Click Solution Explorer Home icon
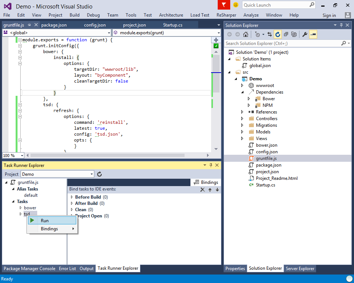Image resolution: width=354 pixels, height=283 pixels. [246, 34]
